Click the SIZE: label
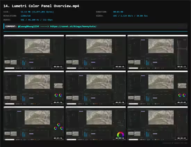Screen dimensions: 191x147 click(x=7, y=12)
